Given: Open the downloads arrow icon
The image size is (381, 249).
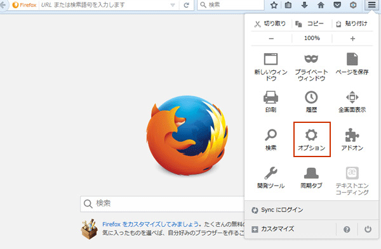Looking at the screenshot, I should point(304,5).
